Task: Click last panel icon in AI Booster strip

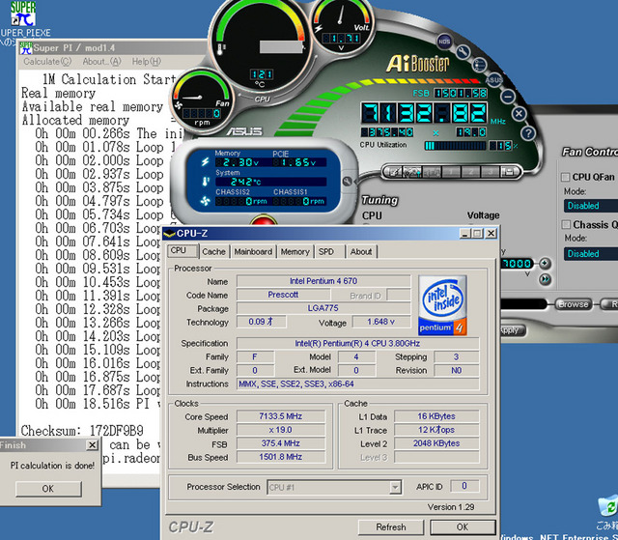Action: tap(509, 172)
